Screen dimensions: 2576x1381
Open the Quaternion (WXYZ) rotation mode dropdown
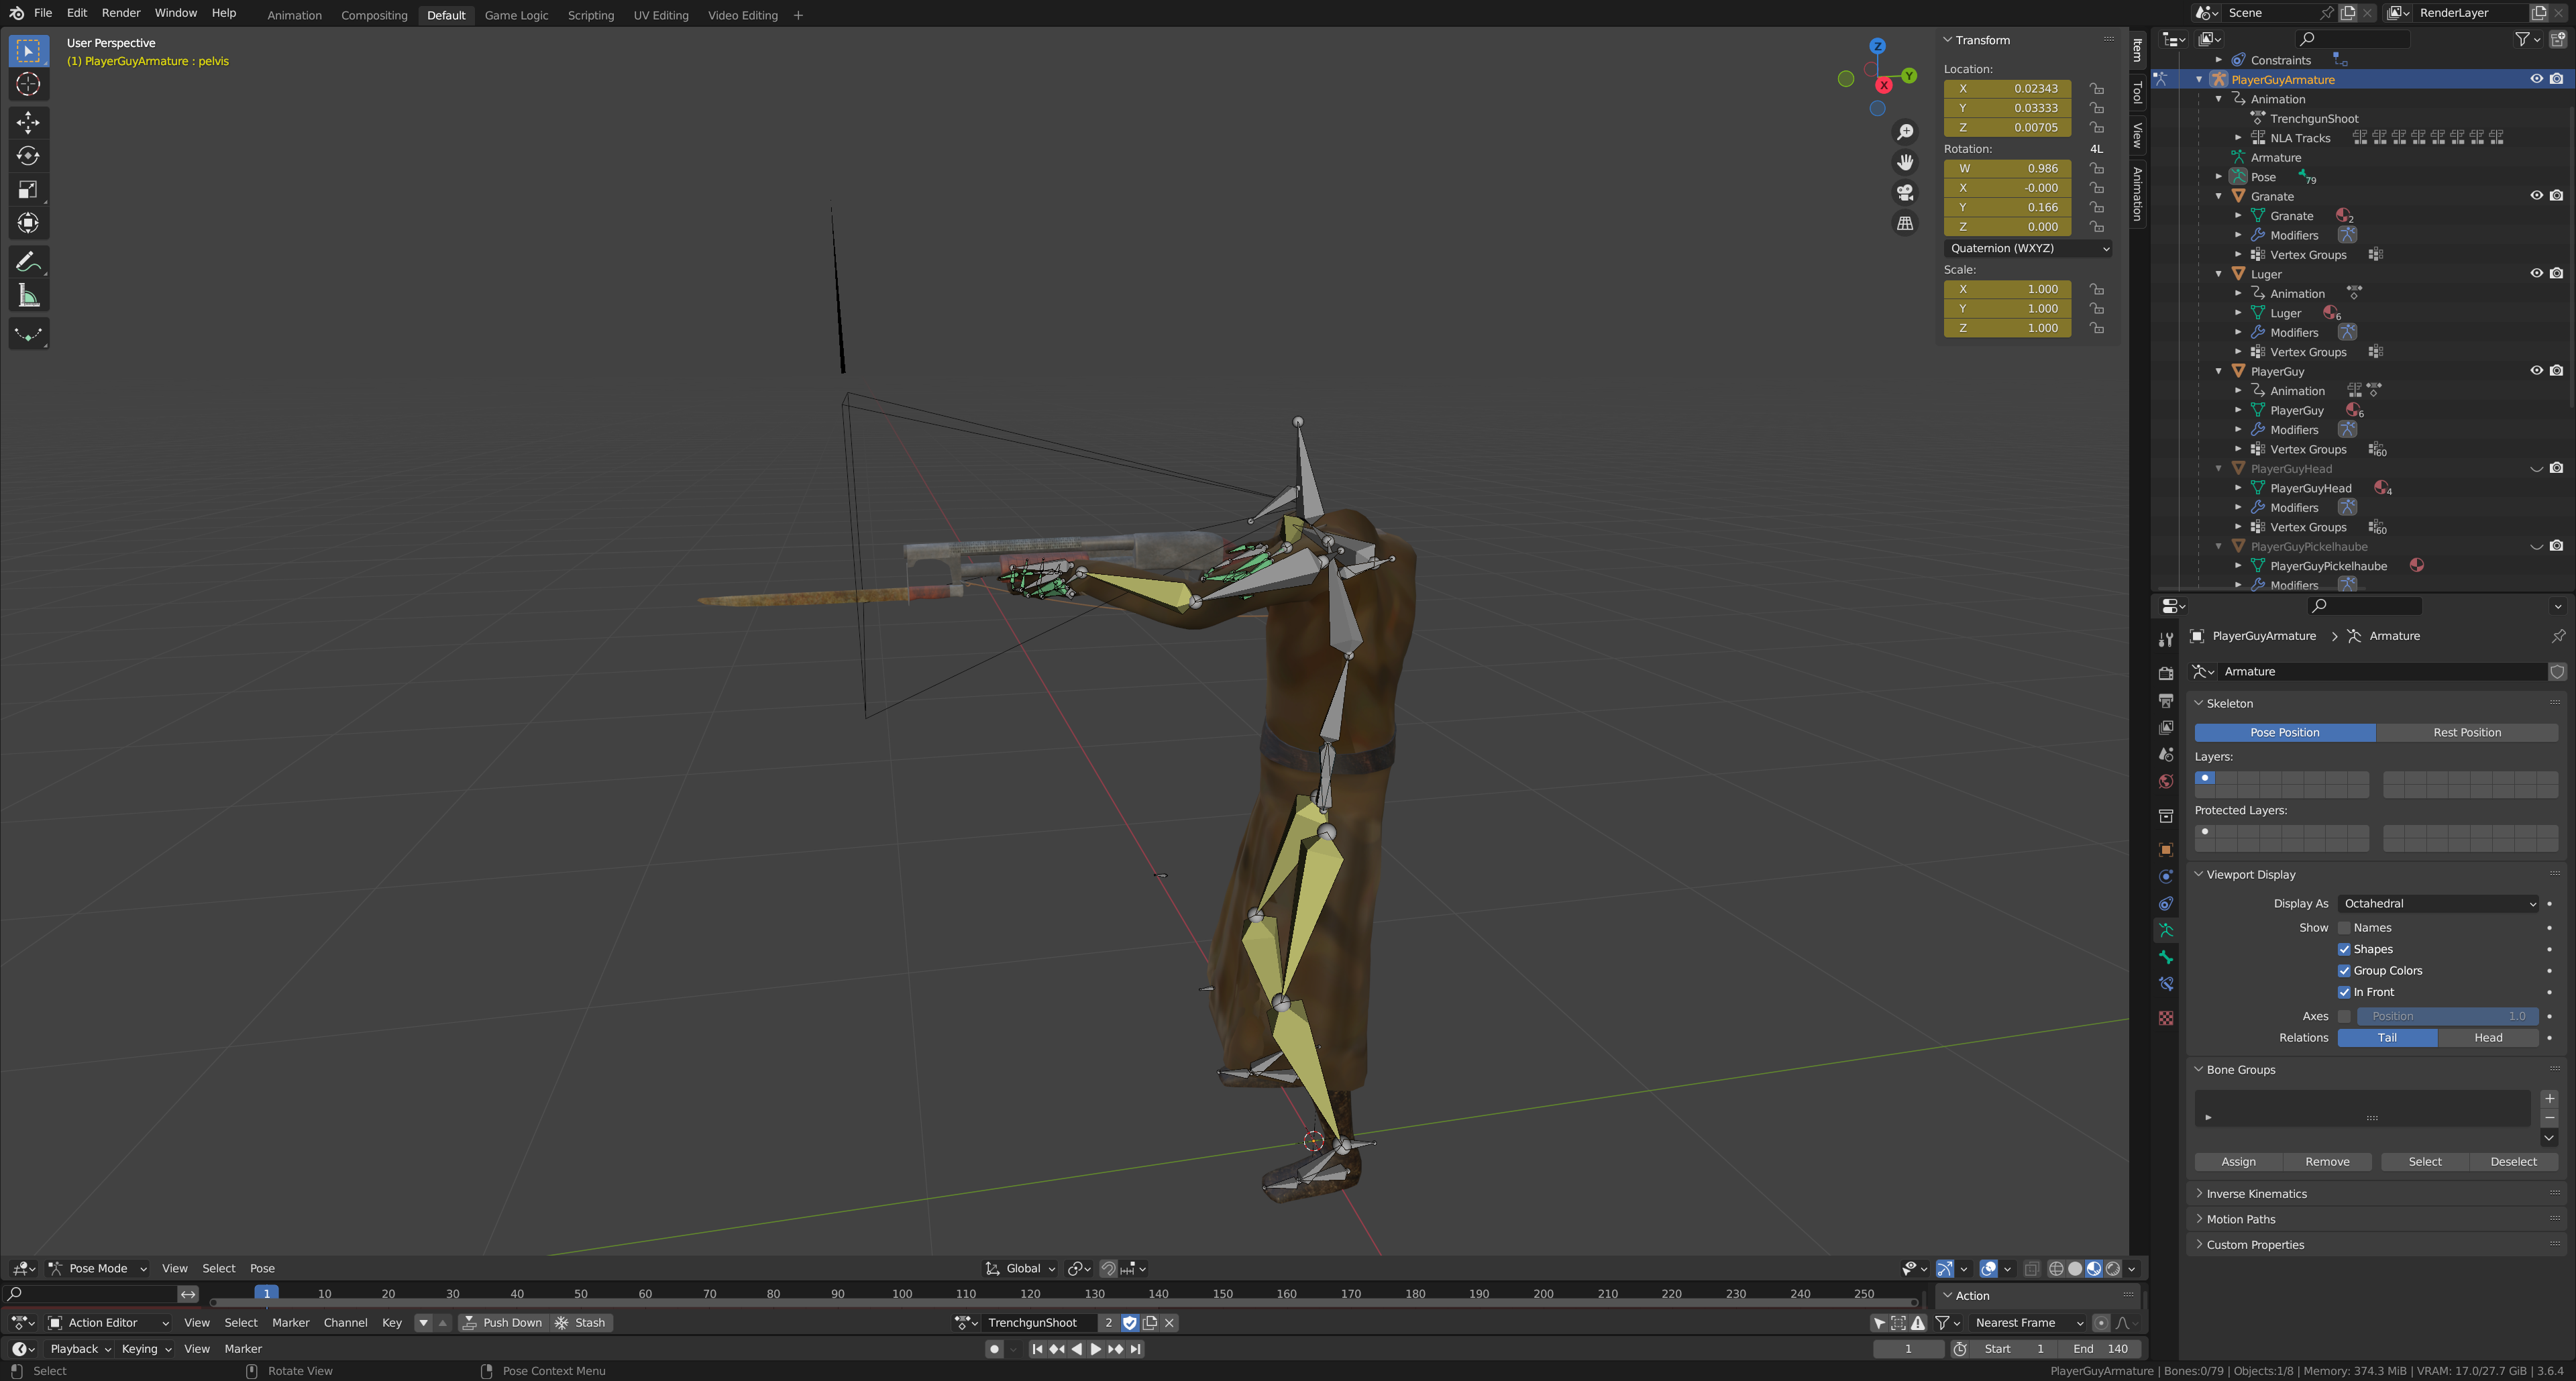click(2028, 248)
